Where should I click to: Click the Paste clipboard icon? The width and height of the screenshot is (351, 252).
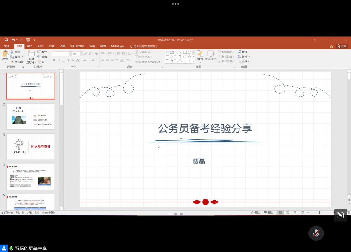(x=5, y=54)
